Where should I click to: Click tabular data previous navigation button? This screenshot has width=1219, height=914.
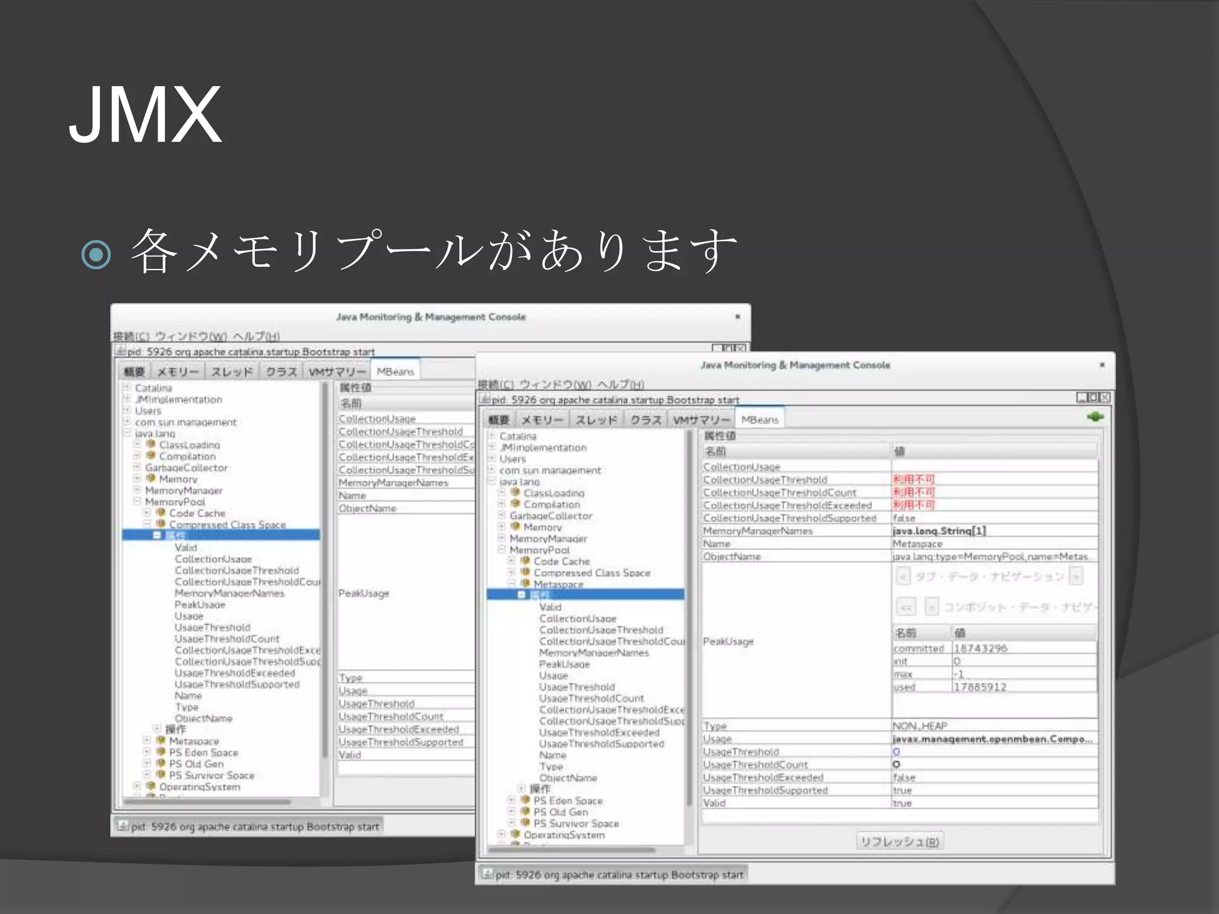point(903,576)
